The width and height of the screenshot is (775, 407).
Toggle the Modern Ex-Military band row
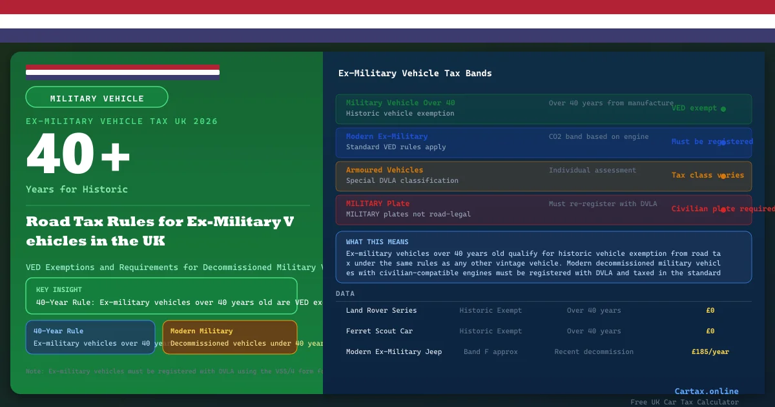click(543, 142)
